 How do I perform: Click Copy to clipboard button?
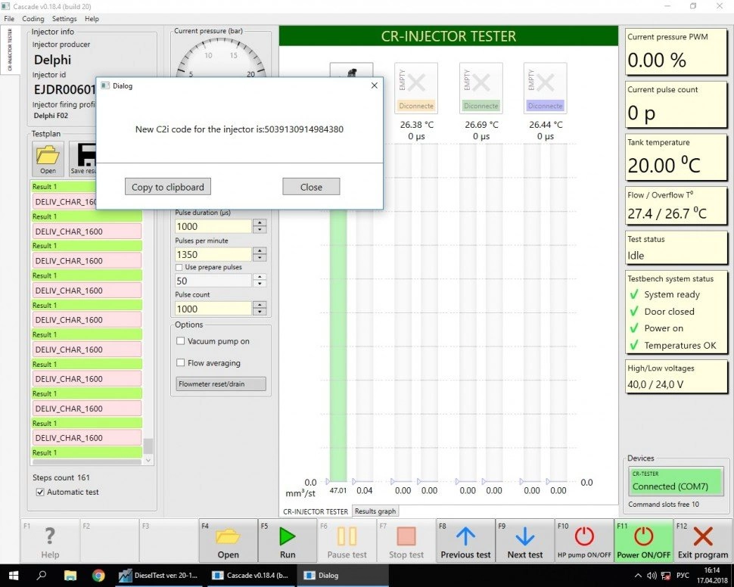[x=167, y=187]
